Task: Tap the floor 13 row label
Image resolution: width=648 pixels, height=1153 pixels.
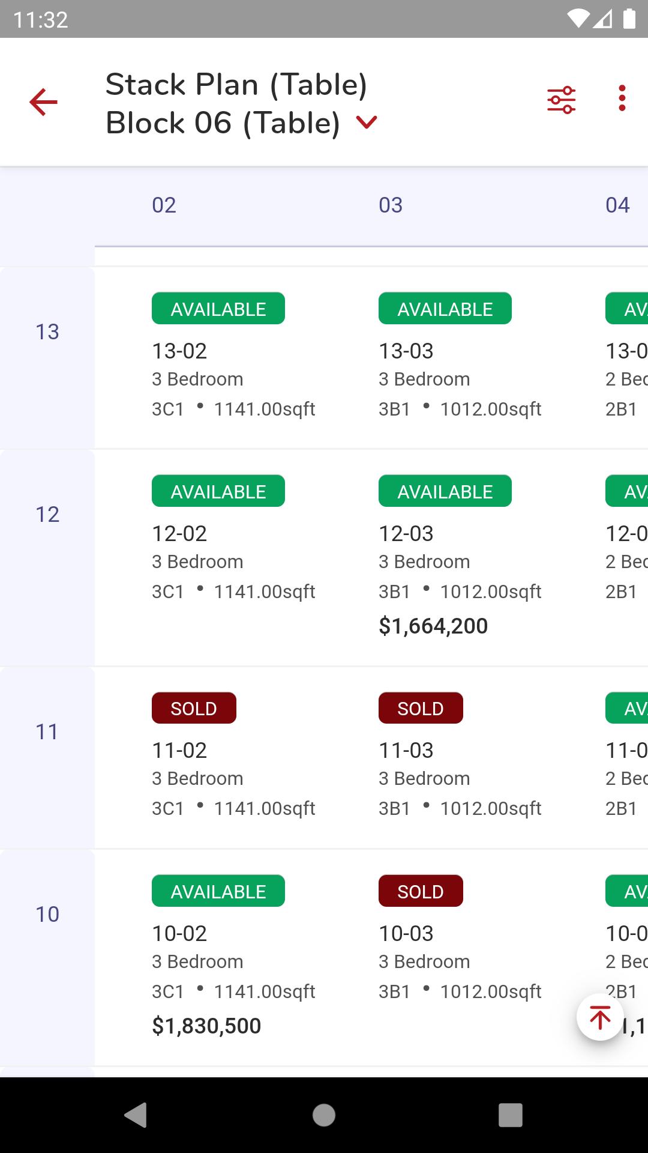Action: tap(47, 332)
